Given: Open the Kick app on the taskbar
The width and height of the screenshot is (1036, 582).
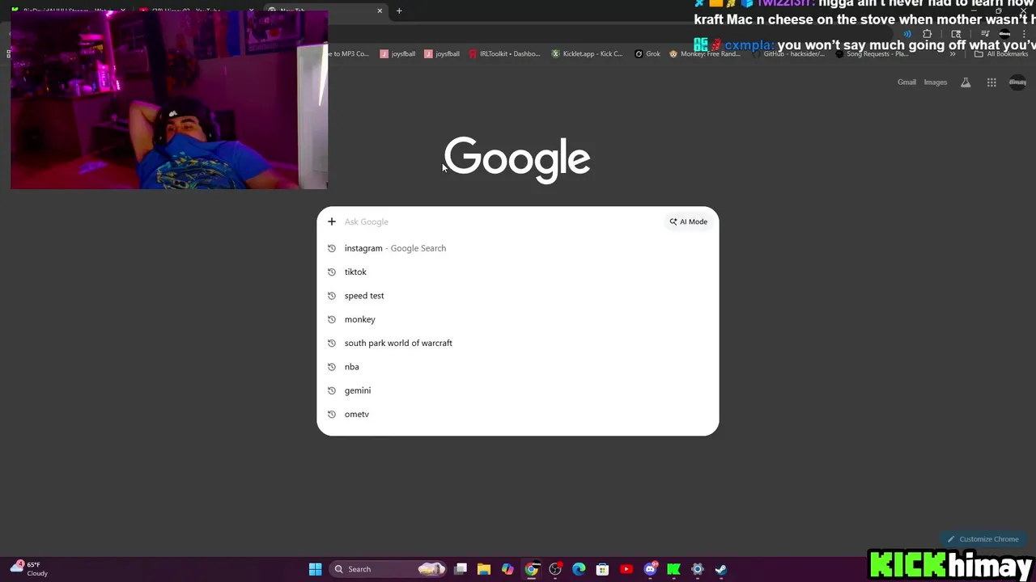Looking at the screenshot, I should pyautogui.click(x=673, y=569).
